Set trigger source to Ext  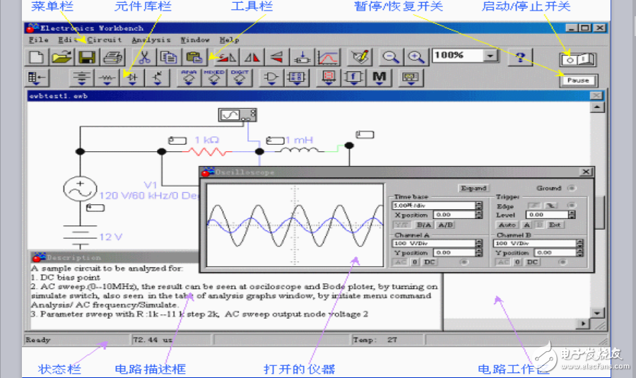pyautogui.click(x=555, y=225)
